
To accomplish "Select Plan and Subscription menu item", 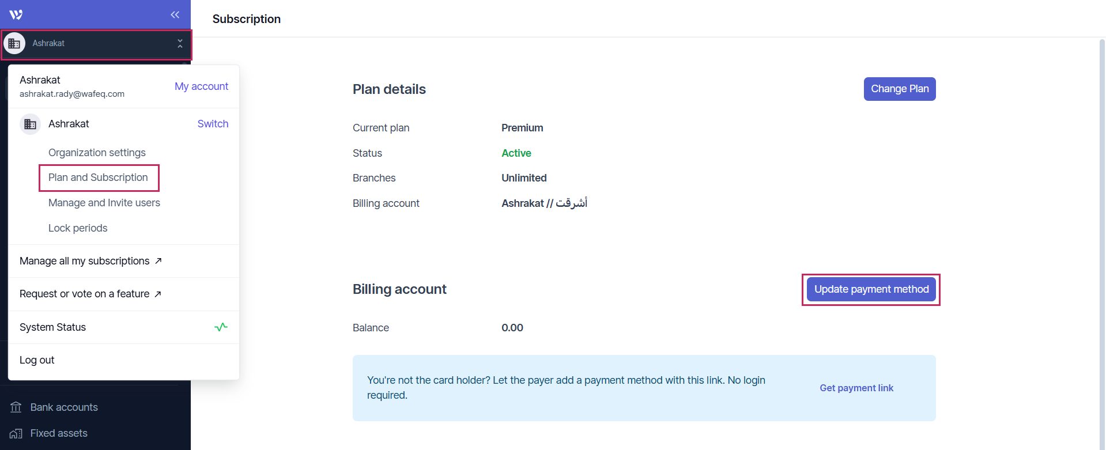I will pyautogui.click(x=98, y=177).
